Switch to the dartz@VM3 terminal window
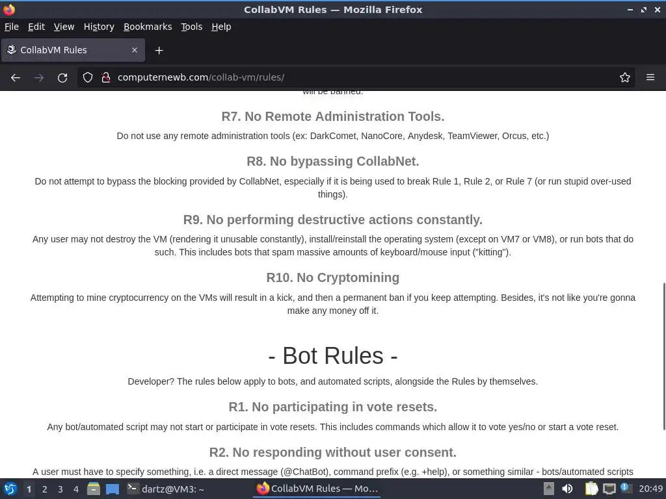 click(x=166, y=489)
